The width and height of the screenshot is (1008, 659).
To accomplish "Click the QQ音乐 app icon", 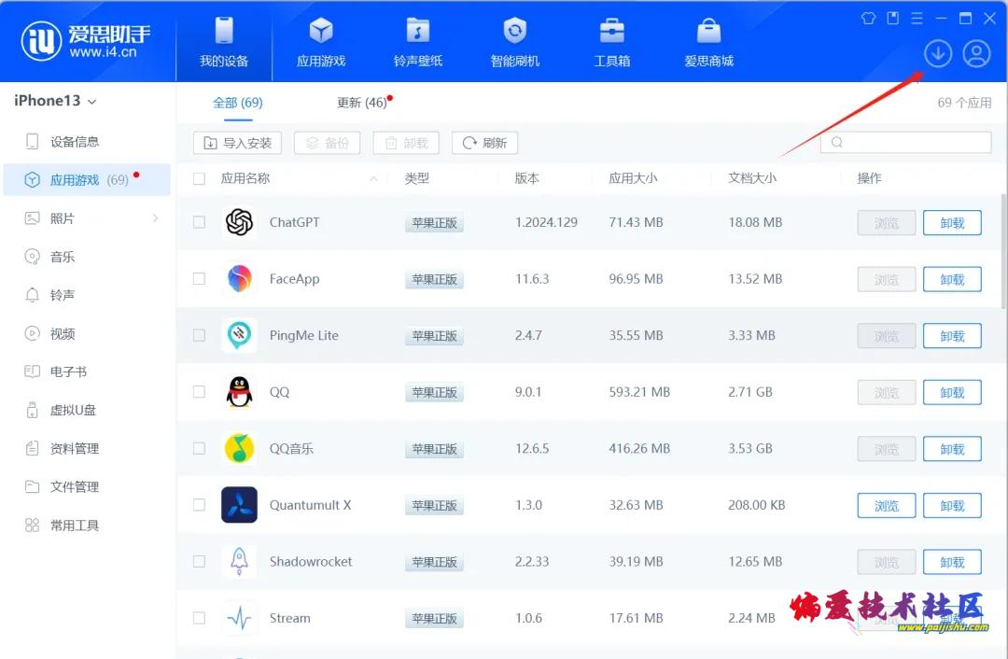I will (239, 448).
